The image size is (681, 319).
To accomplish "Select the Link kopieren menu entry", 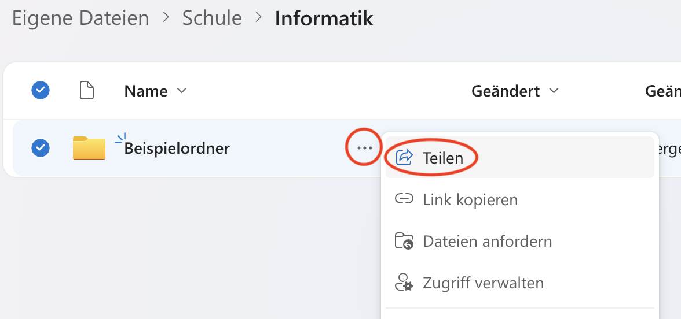I will [x=470, y=200].
